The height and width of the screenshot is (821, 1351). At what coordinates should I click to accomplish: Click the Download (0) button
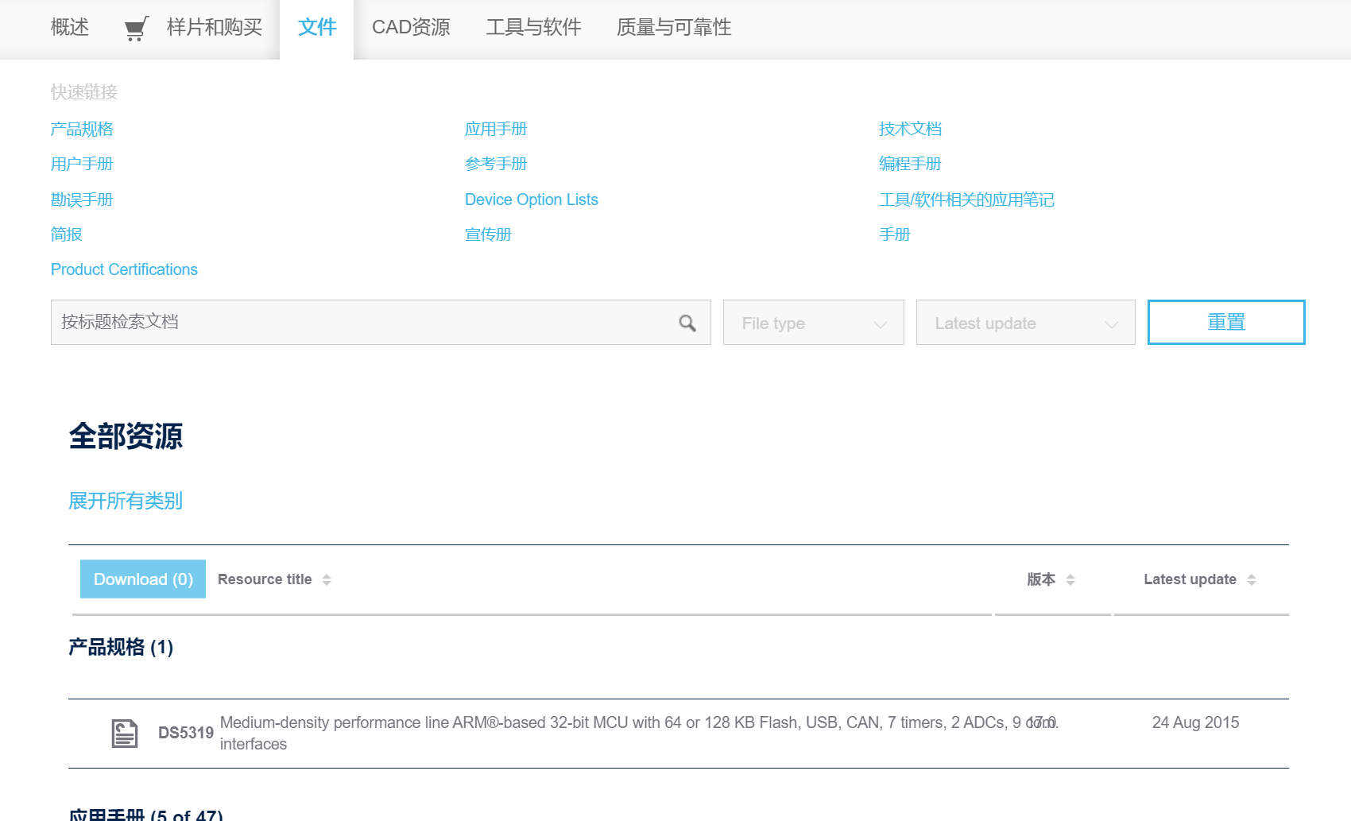pos(143,579)
